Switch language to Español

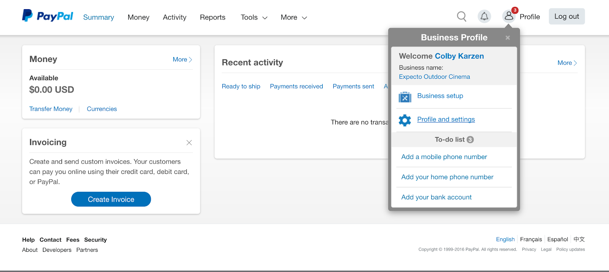[558, 239]
